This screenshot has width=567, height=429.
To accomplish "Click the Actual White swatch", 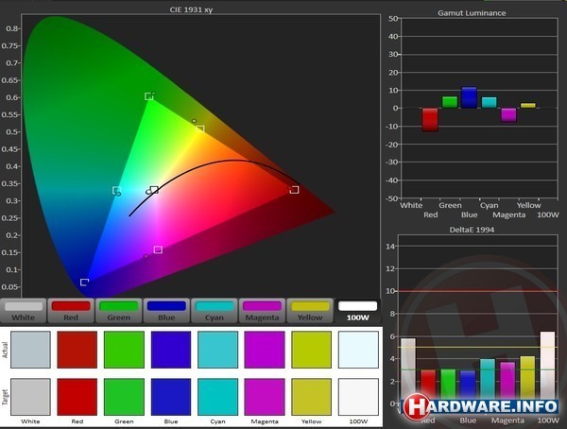I will [30, 350].
